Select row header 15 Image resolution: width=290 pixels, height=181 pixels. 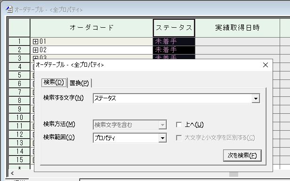(19, 160)
